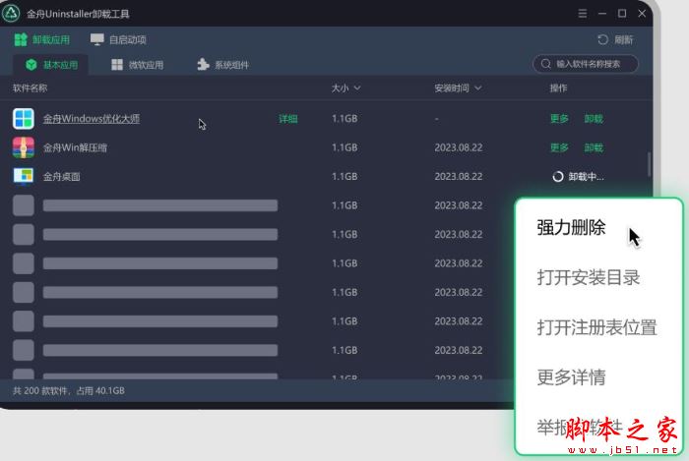Screen dimensions: 689x461
Task: Open the hamburger menu in title bar
Action: coord(583,14)
